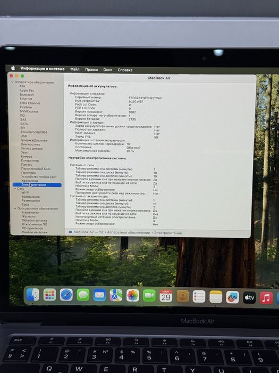279x373 pixels.
Task: Open the Calendar app showing 29
Action: (166, 296)
